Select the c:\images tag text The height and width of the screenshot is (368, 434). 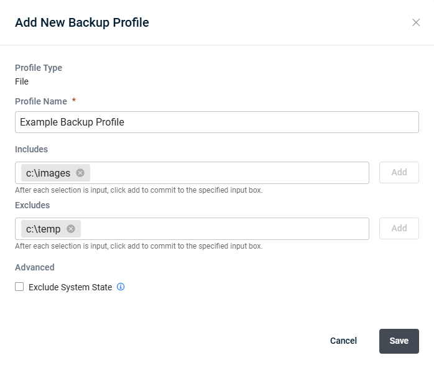tap(48, 173)
